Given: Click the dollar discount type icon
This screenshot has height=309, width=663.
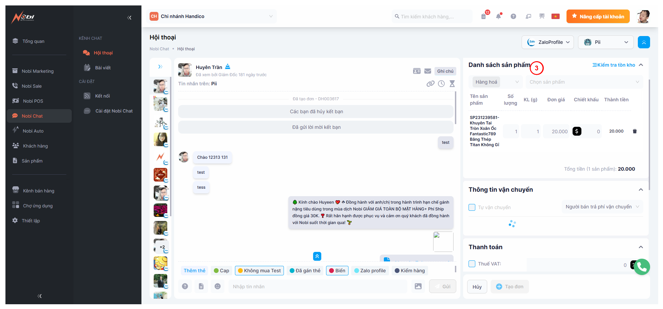Looking at the screenshot, I should pos(577,131).
